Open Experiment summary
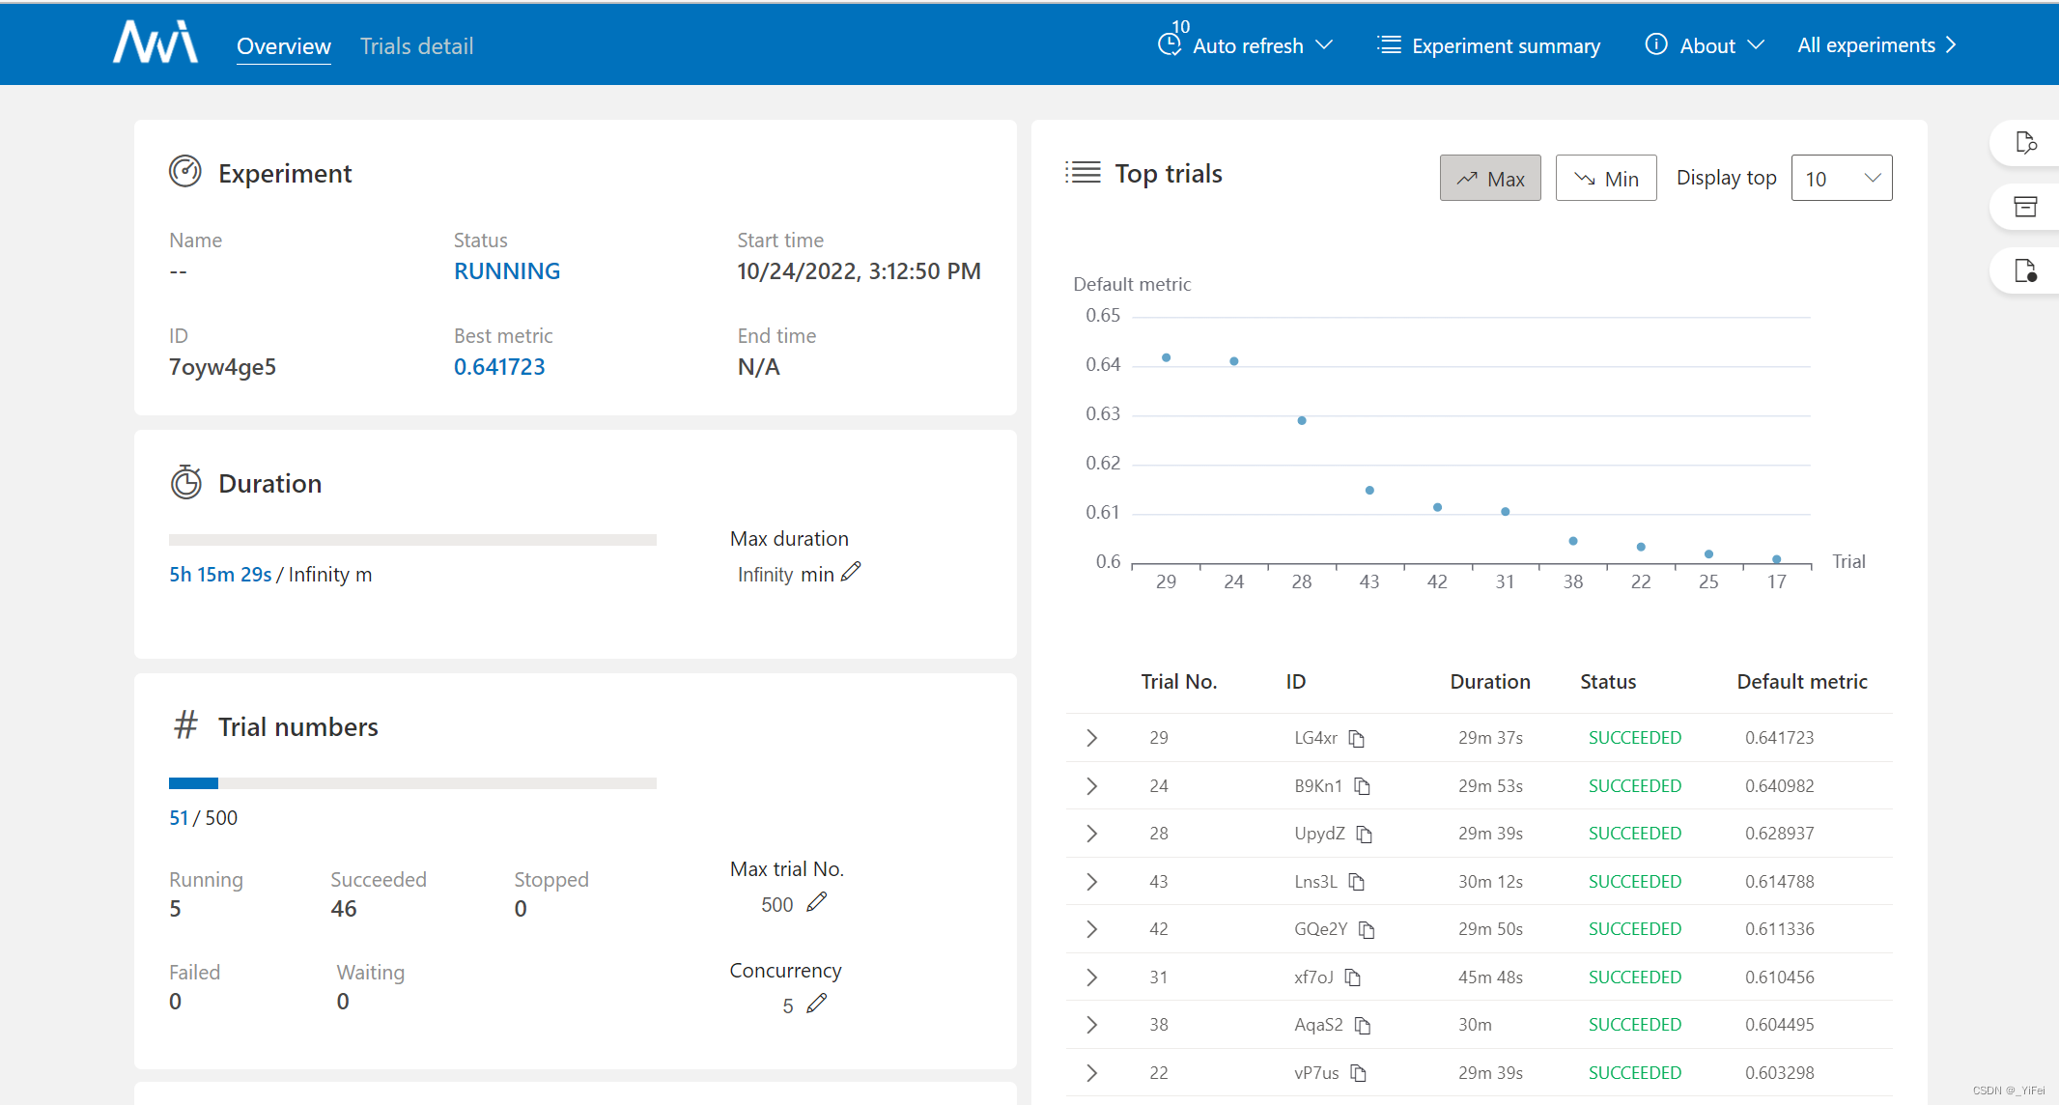The height and width of the screenshot is (1105, 2059). click(1489, 45)
